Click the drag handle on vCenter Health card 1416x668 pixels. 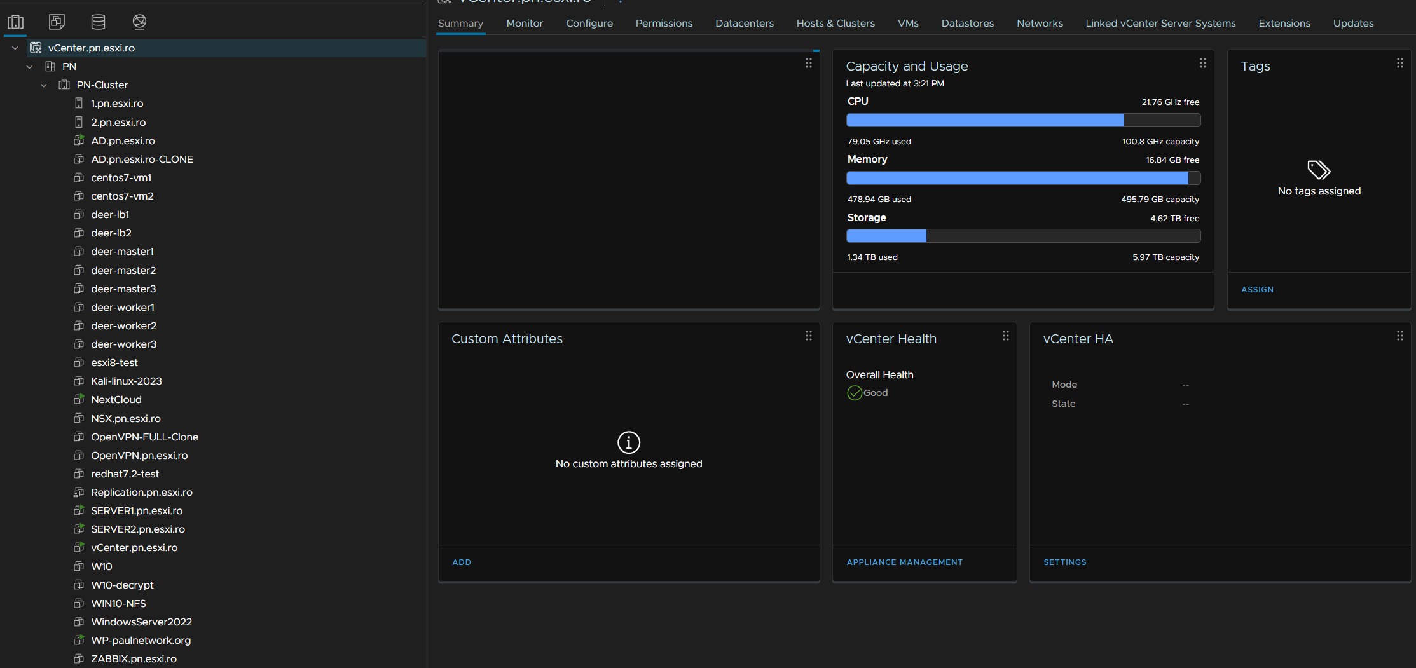[x=1005, y=336]
